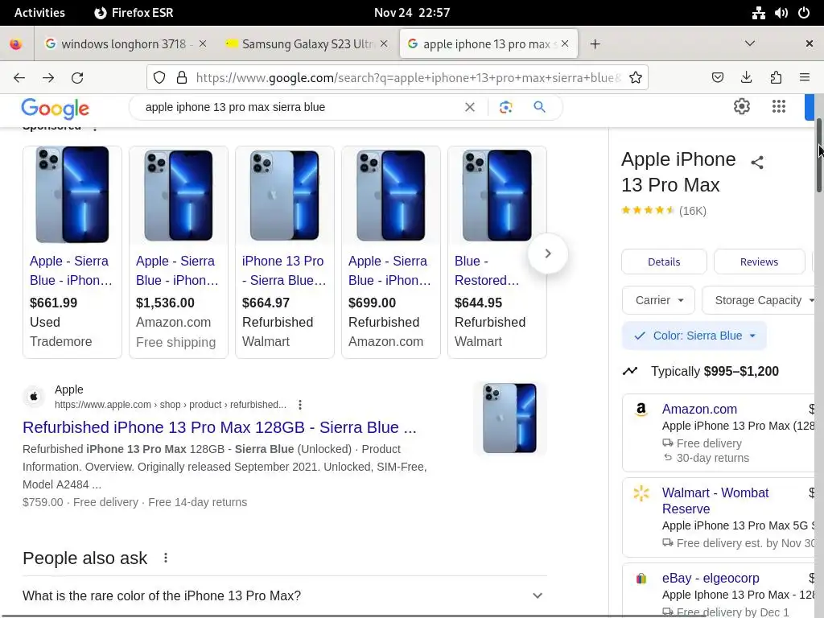This screenshot has width=824, height=618.
Task: Focus the Google search input field
Action: coord(299,107)
